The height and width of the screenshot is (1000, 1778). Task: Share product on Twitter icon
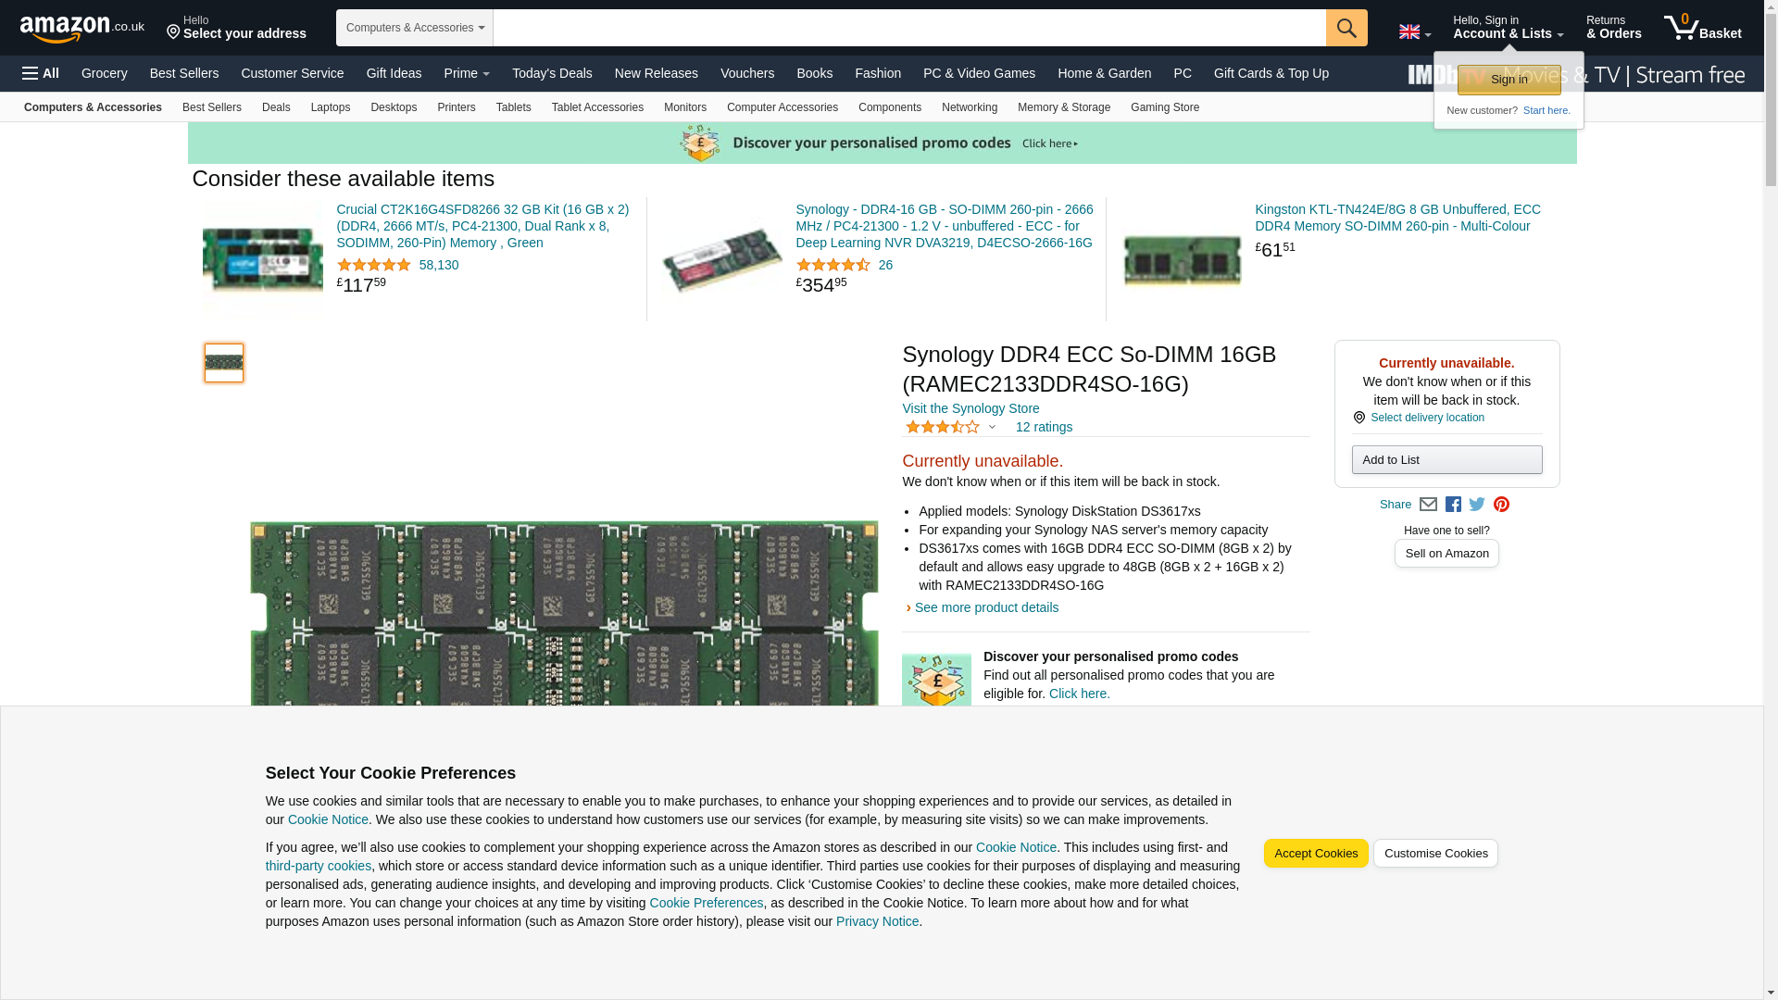point(1477,505)
